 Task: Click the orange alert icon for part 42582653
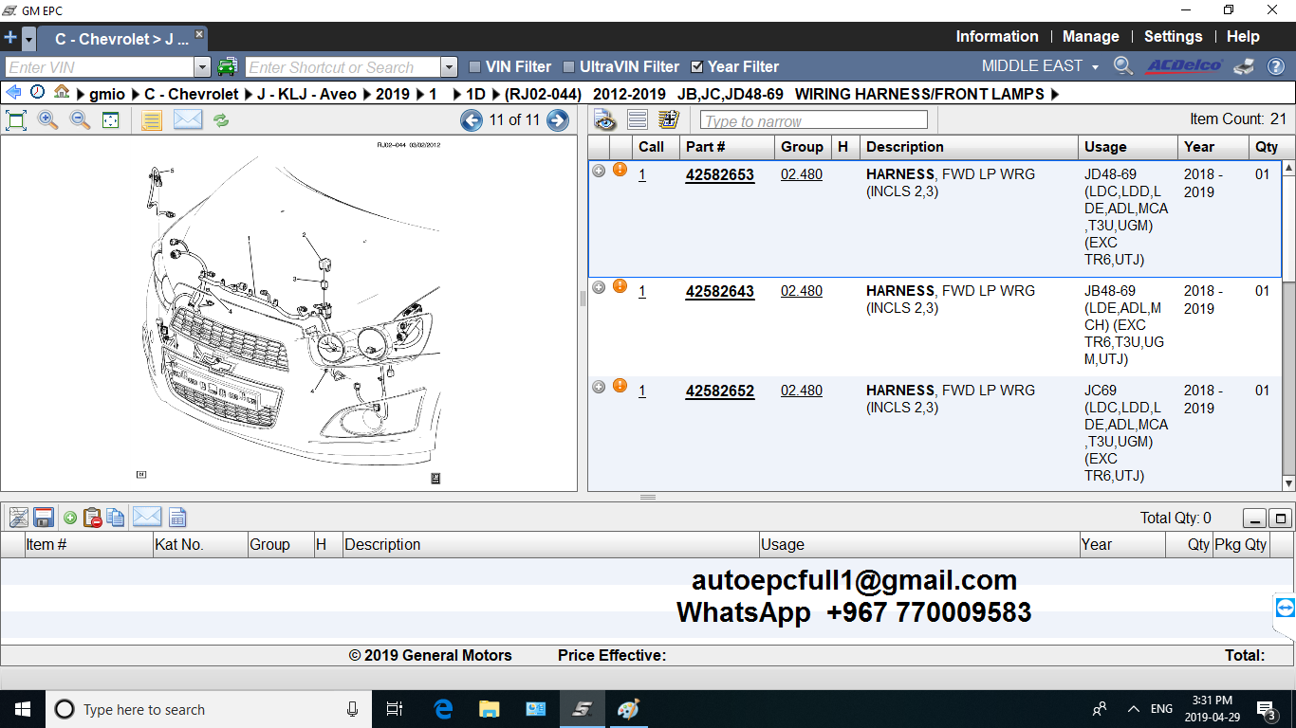(x=620, y=170)
